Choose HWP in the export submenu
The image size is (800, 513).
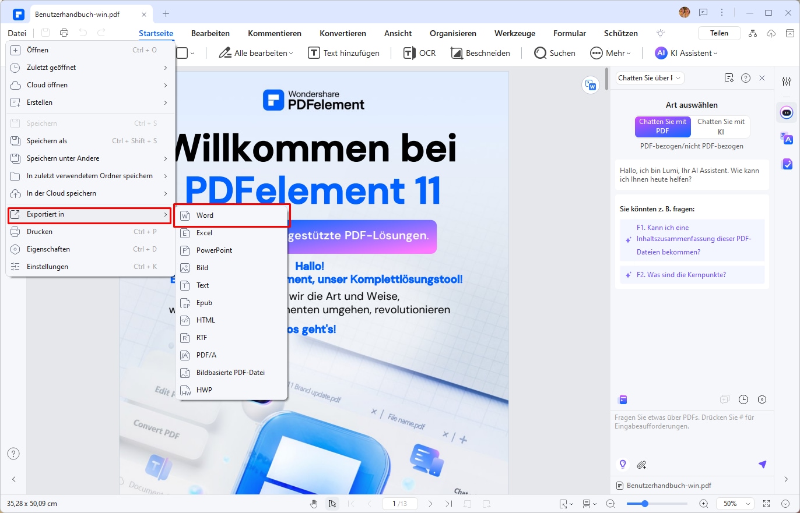pyautogui.click(x=231, y=390)
